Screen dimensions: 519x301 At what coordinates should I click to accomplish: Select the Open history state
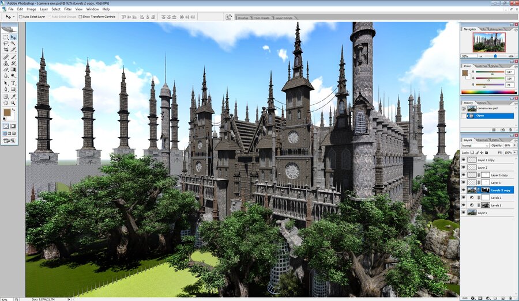487,116
